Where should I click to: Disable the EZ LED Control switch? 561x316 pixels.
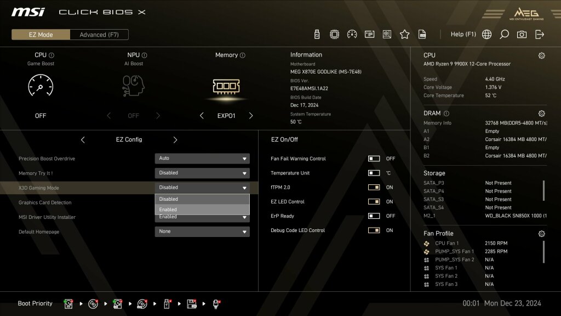pyautogui.click(x=374, y=201)
